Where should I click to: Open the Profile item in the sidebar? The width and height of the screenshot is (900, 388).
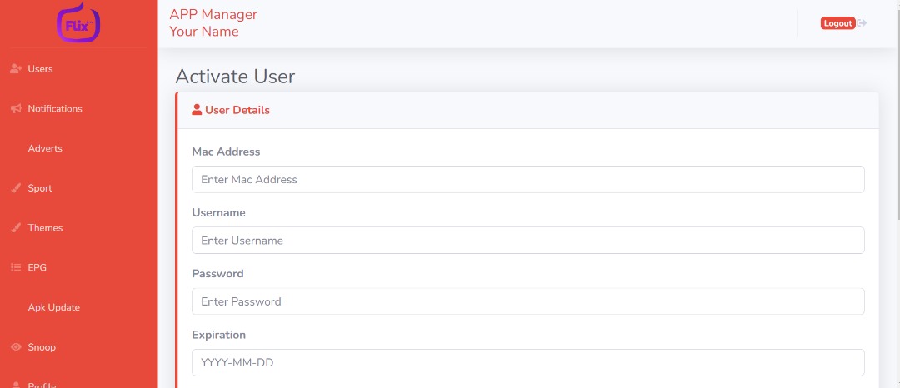point(42,385)
